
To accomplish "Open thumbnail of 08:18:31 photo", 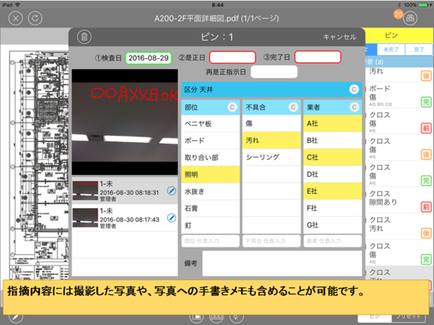I will (85, 191).
